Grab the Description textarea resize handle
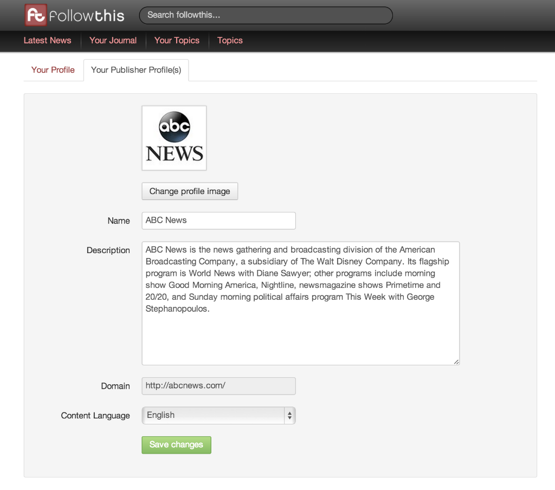 pyautogui.click(x=456, y=362)
